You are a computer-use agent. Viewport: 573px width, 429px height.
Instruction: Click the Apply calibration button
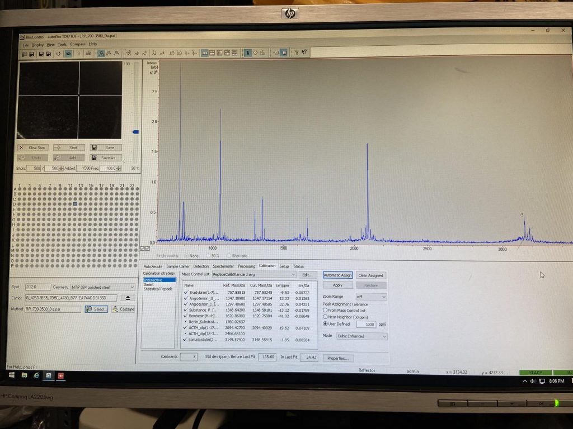(x=338, y=285)
